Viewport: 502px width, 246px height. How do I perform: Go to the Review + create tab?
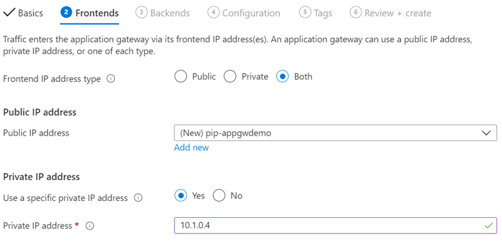coord(390,13)
